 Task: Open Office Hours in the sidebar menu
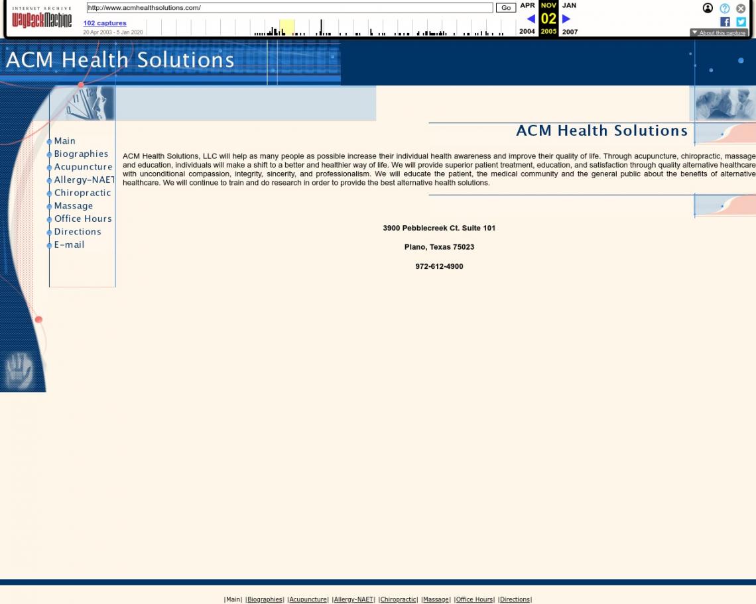pos(83,219)
